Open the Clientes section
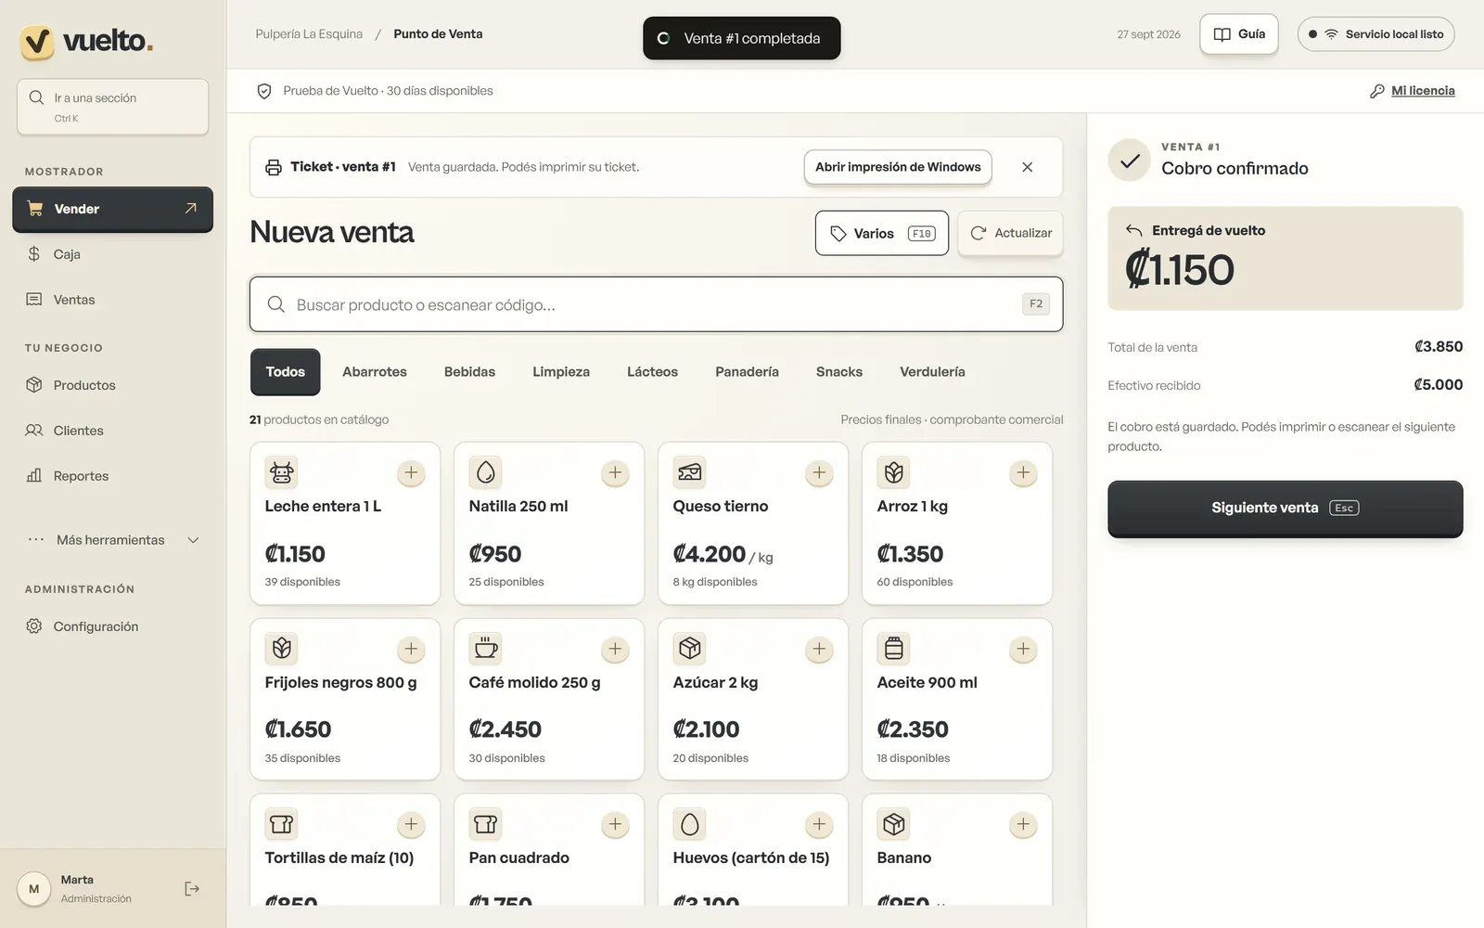The image size is (1484, 928). click(113, 431)
